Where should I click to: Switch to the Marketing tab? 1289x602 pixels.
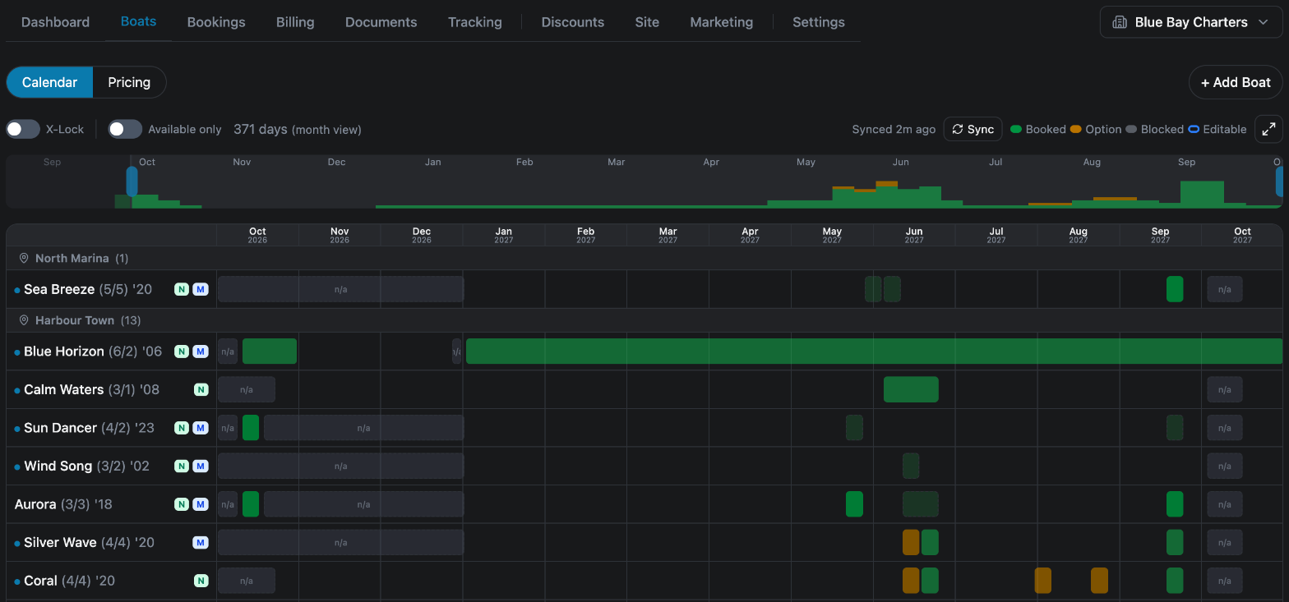click(x=721, y=22)
